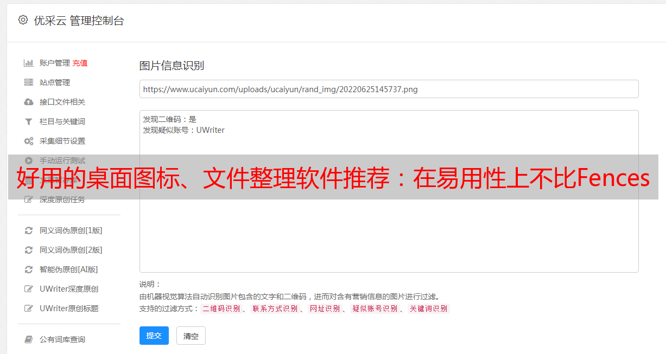The image size is (666, 354).
Task: Click the edit icon for UWriter原创标题
Action: tap(29, 308)
